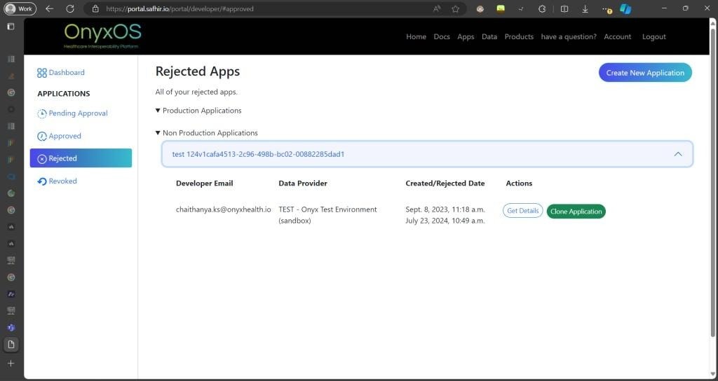Open the Docs menu item
This screenshot has width=718, height=381.
tap(441, 37)
